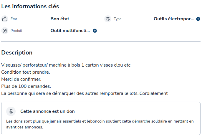Click the Description heading
Viewport: 202px width, 137px height.
[x=17, y=52]
